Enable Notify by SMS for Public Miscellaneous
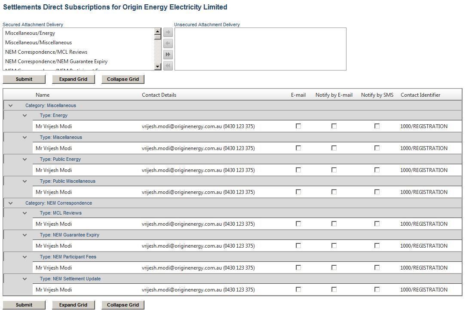Viewport: 466px width, 313px height. [x=377, y=192]
